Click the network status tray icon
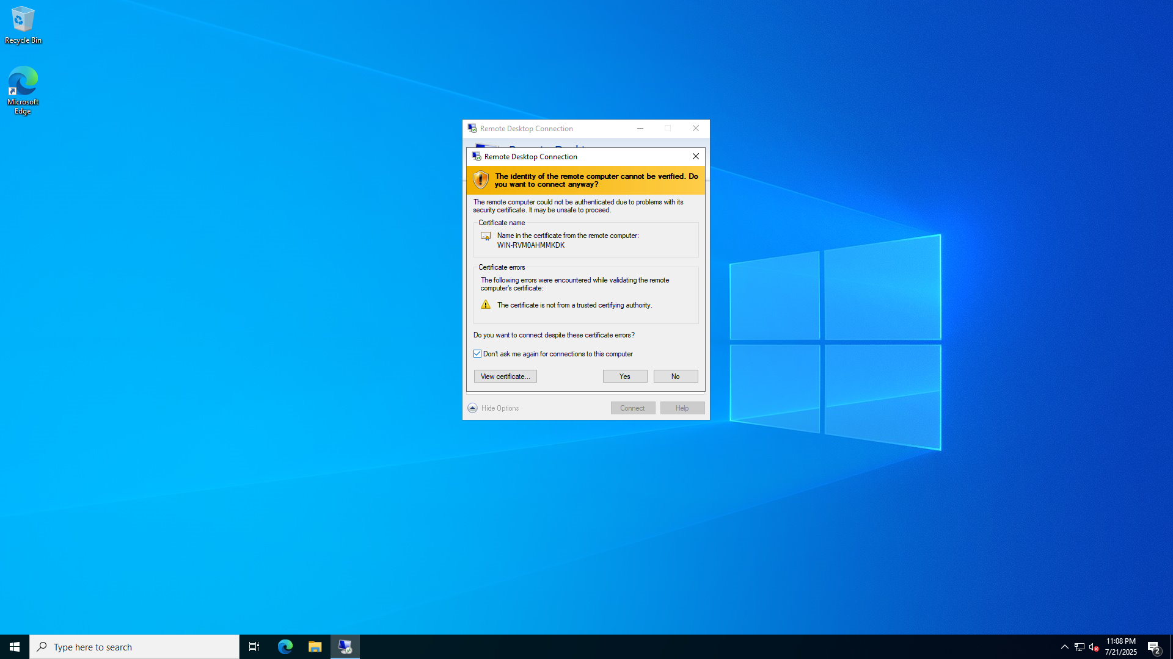 [1079, 647]
